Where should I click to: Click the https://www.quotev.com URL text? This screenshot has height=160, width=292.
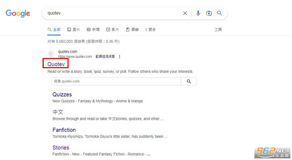coord(75,57)
